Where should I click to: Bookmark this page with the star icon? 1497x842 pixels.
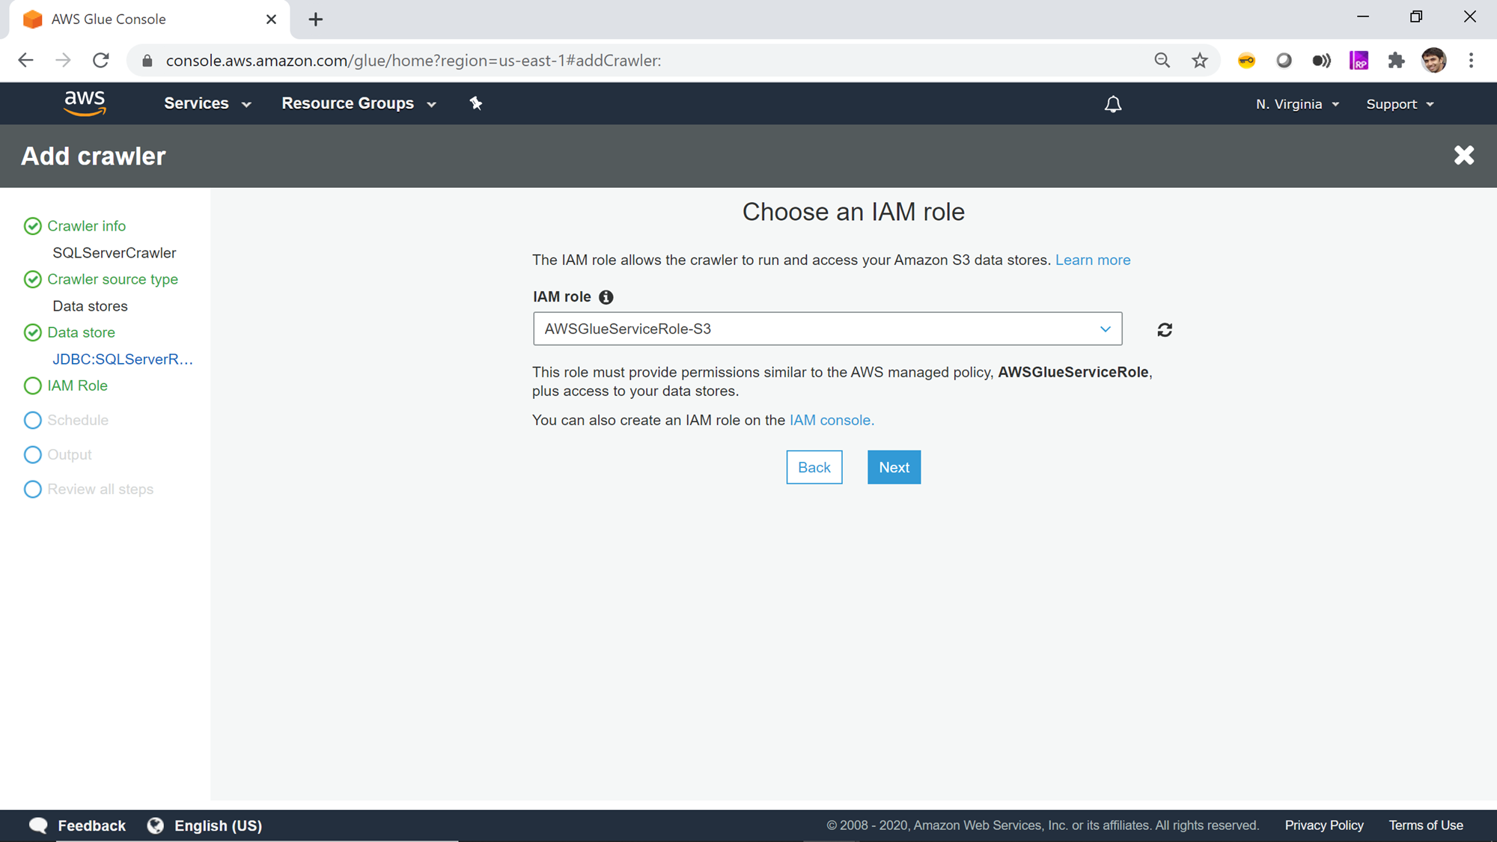(x=1200, y=61)
